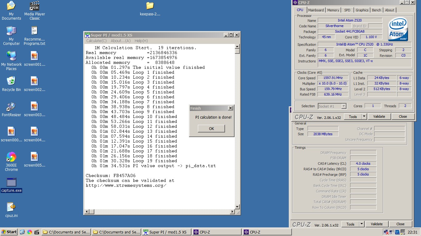Click OK in the Finish dialog
The width and height of the screenshot is (421, 236).
pos(211,128)
